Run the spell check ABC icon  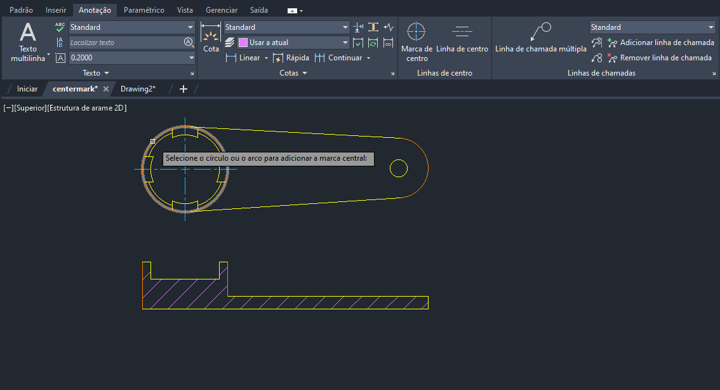point(60,27)
